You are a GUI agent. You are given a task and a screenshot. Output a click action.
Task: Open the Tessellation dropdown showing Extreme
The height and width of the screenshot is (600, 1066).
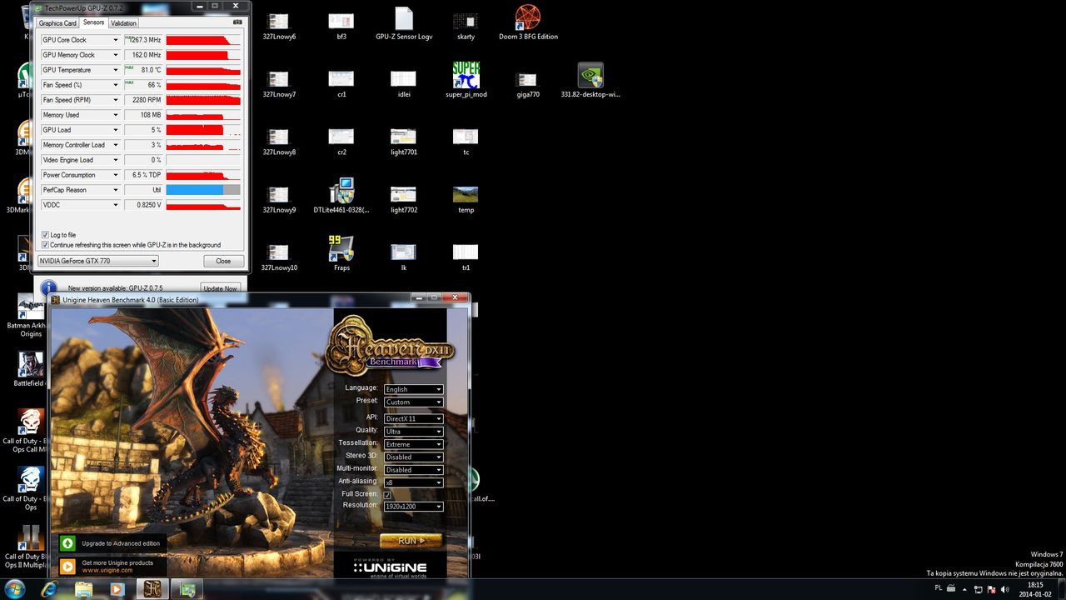pyautogui.click(x=413, y=444)
